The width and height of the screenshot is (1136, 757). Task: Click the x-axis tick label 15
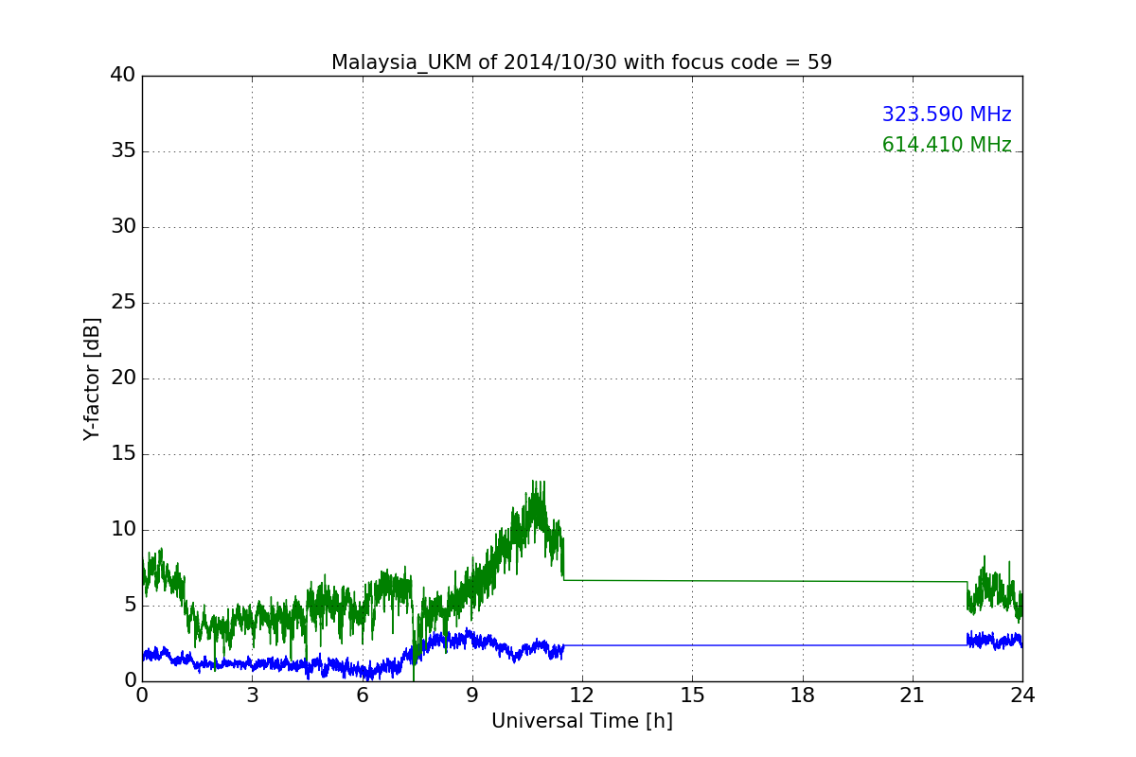[692, 695]
